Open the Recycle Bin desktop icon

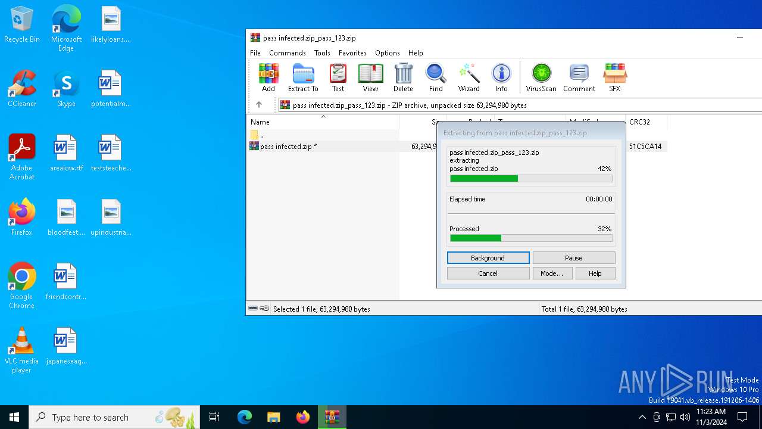[22, 24]
